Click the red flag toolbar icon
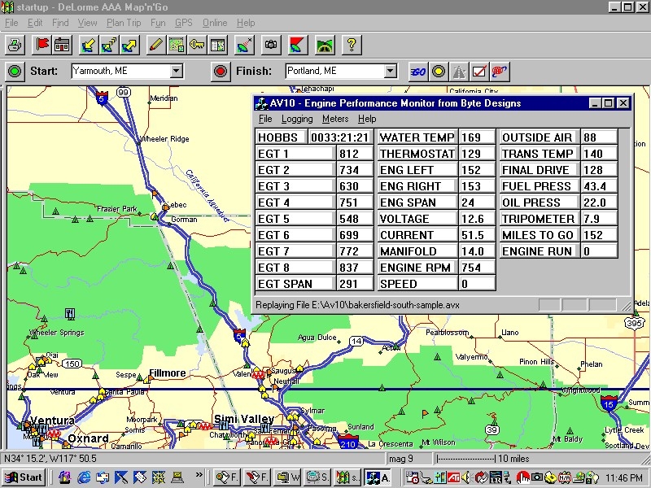This screenshot has width=651, height=488. (x=42, y=45)
